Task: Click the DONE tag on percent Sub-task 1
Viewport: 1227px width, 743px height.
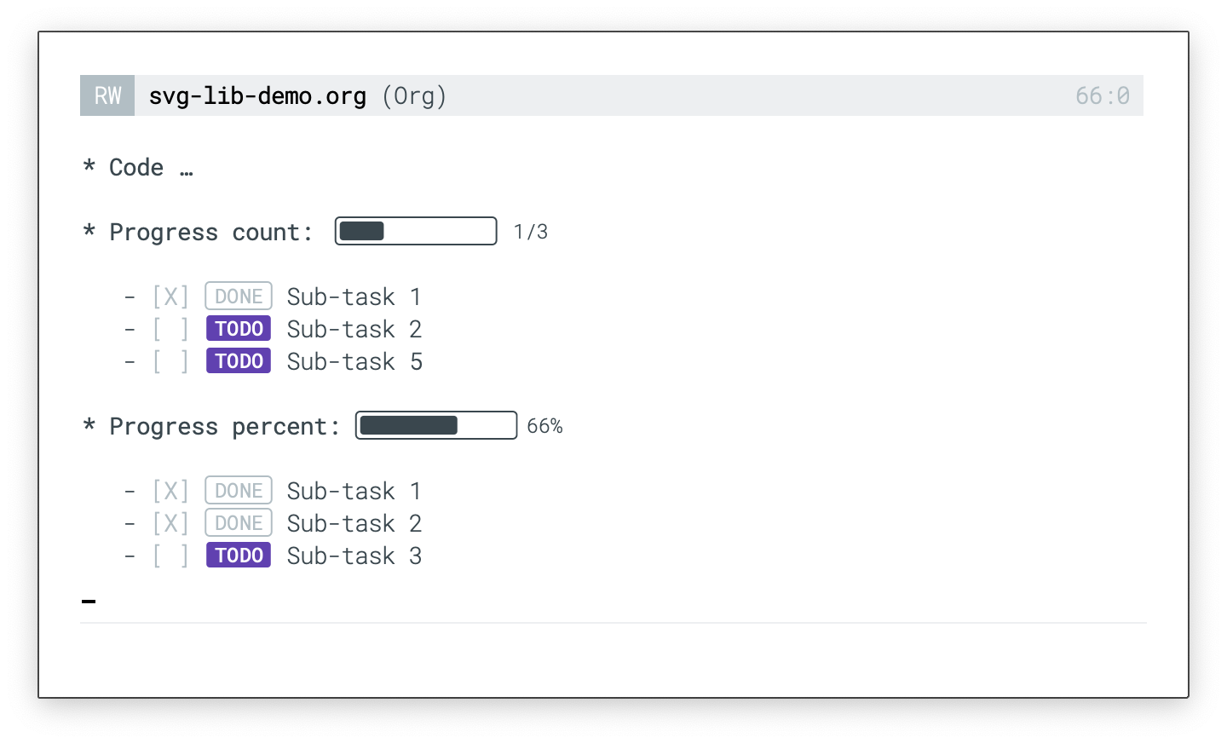Action: [239, 491]
